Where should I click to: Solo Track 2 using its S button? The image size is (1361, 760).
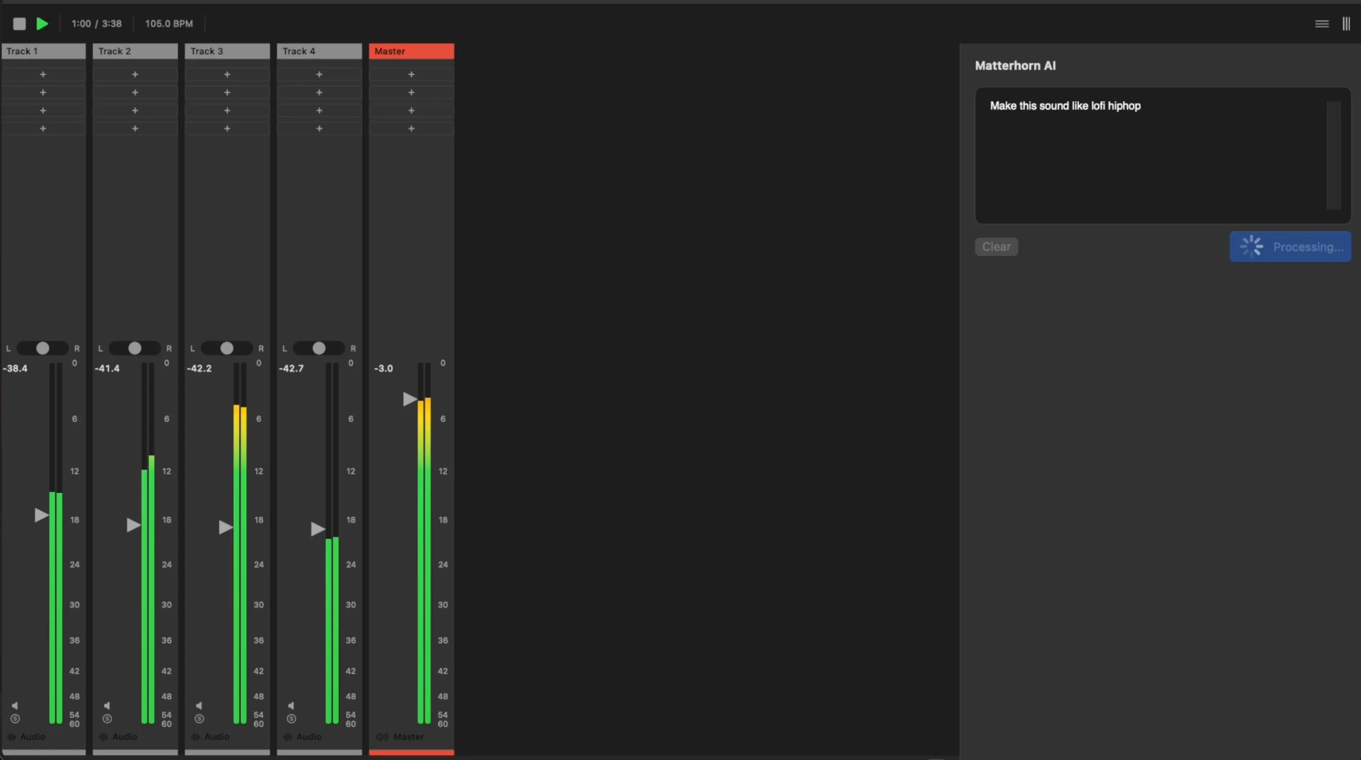107,719
